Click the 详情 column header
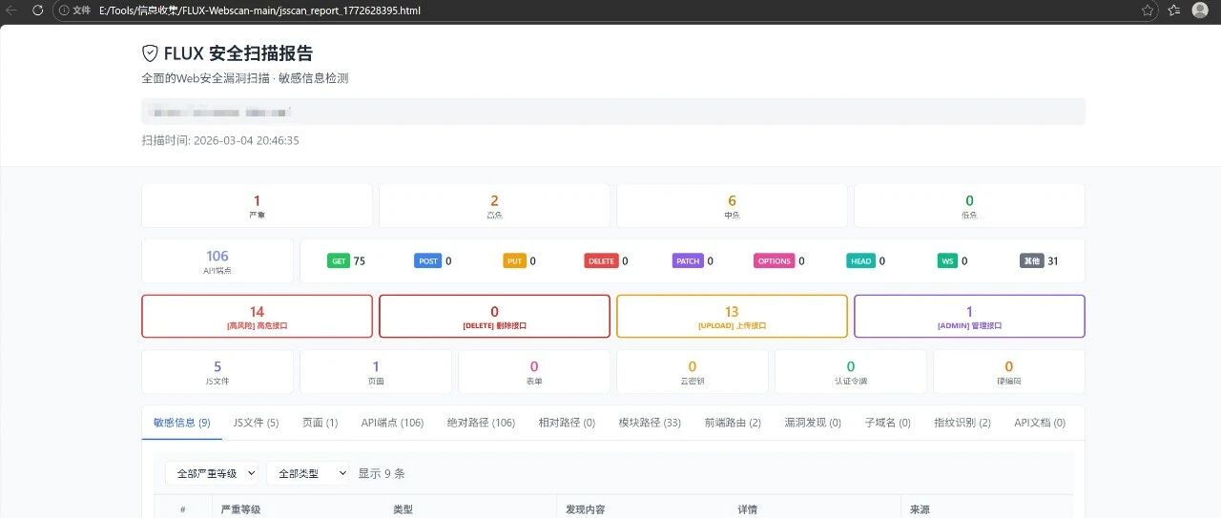This screenshot has width=1221, height=518. tap(747, 509)
